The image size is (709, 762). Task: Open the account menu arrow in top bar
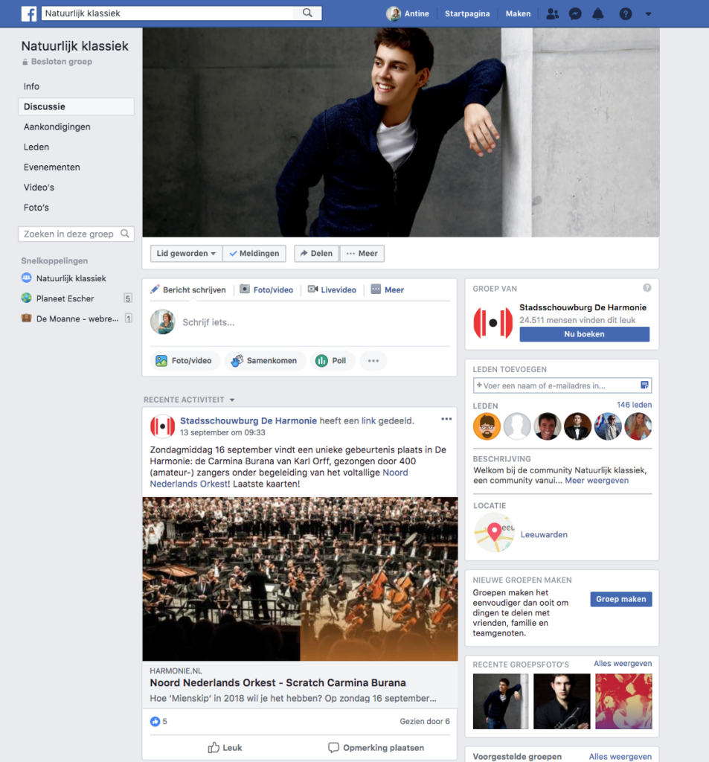click(648, 13)
